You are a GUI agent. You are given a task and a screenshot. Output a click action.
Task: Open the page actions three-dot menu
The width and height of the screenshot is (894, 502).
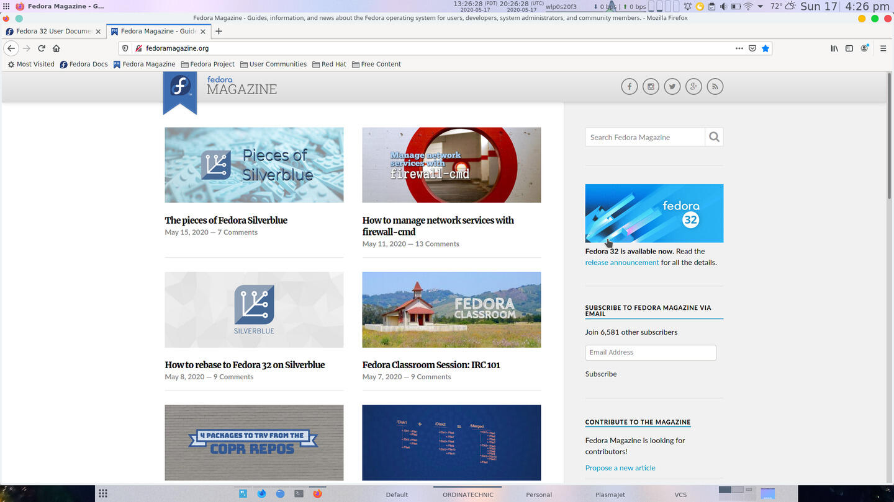739,48
